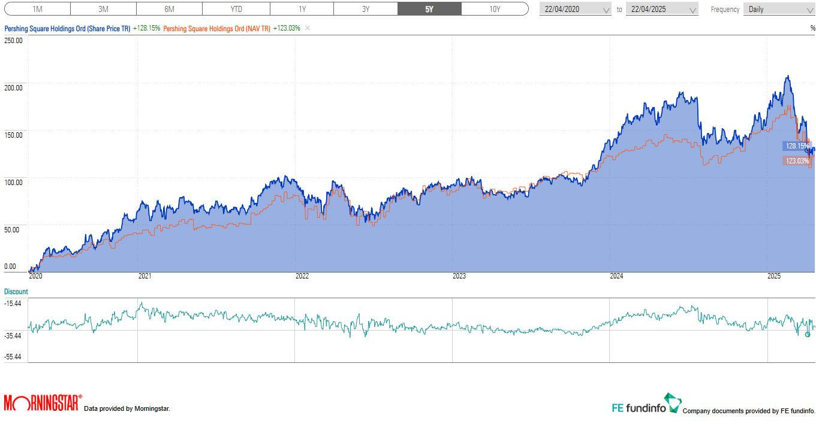The image size is (816, 427).
Task: Click the 200.00 y-axis value
Action: (x=13, y=87)
